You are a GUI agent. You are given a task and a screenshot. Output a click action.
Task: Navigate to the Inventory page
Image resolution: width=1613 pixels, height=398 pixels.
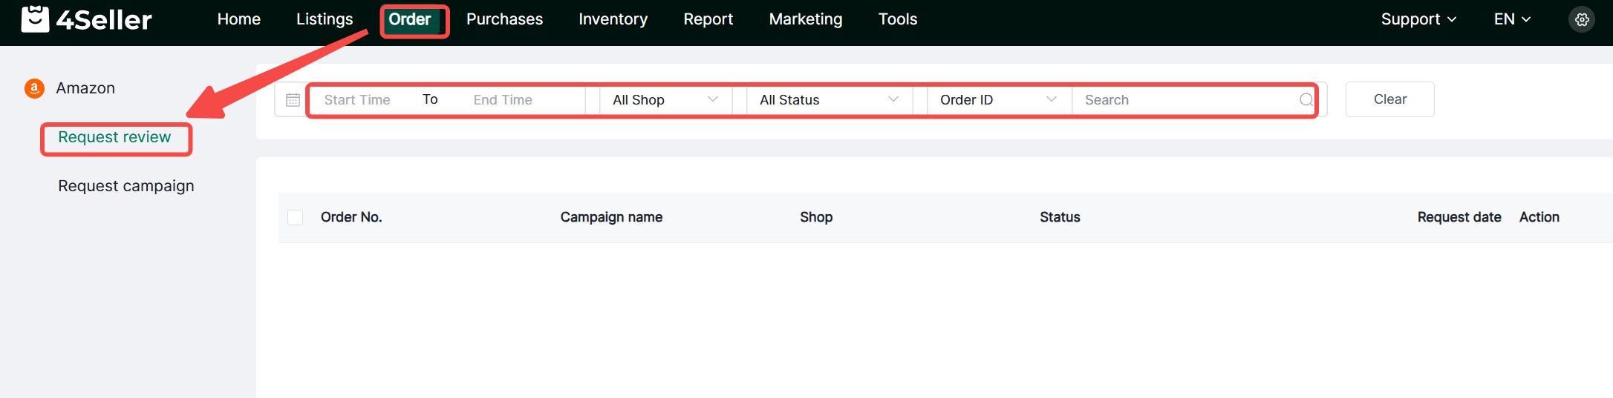(x=613, y=20)
